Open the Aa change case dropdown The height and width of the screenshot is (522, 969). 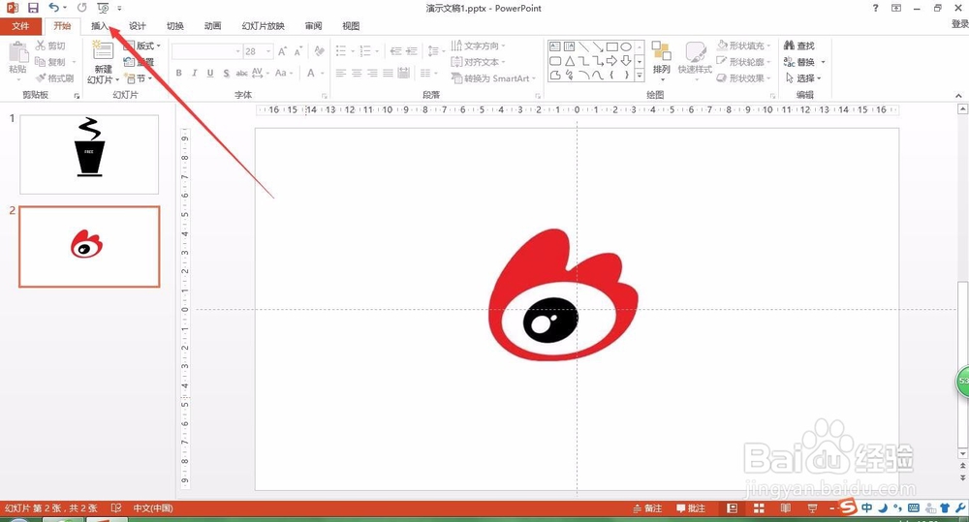(283, 73)
